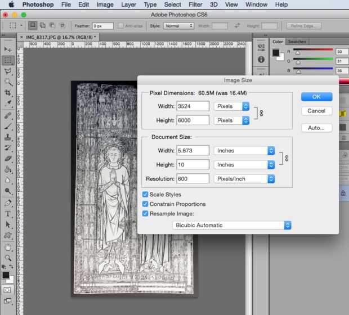Image resolution: width=349 pixels, height=315 pixels.
Task: Open document Width Inches dropdown
Action: (x=244, y=151)
